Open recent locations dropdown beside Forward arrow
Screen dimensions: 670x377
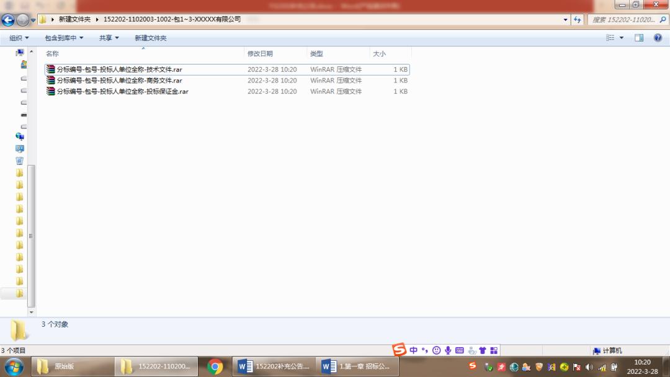point(33,20)
